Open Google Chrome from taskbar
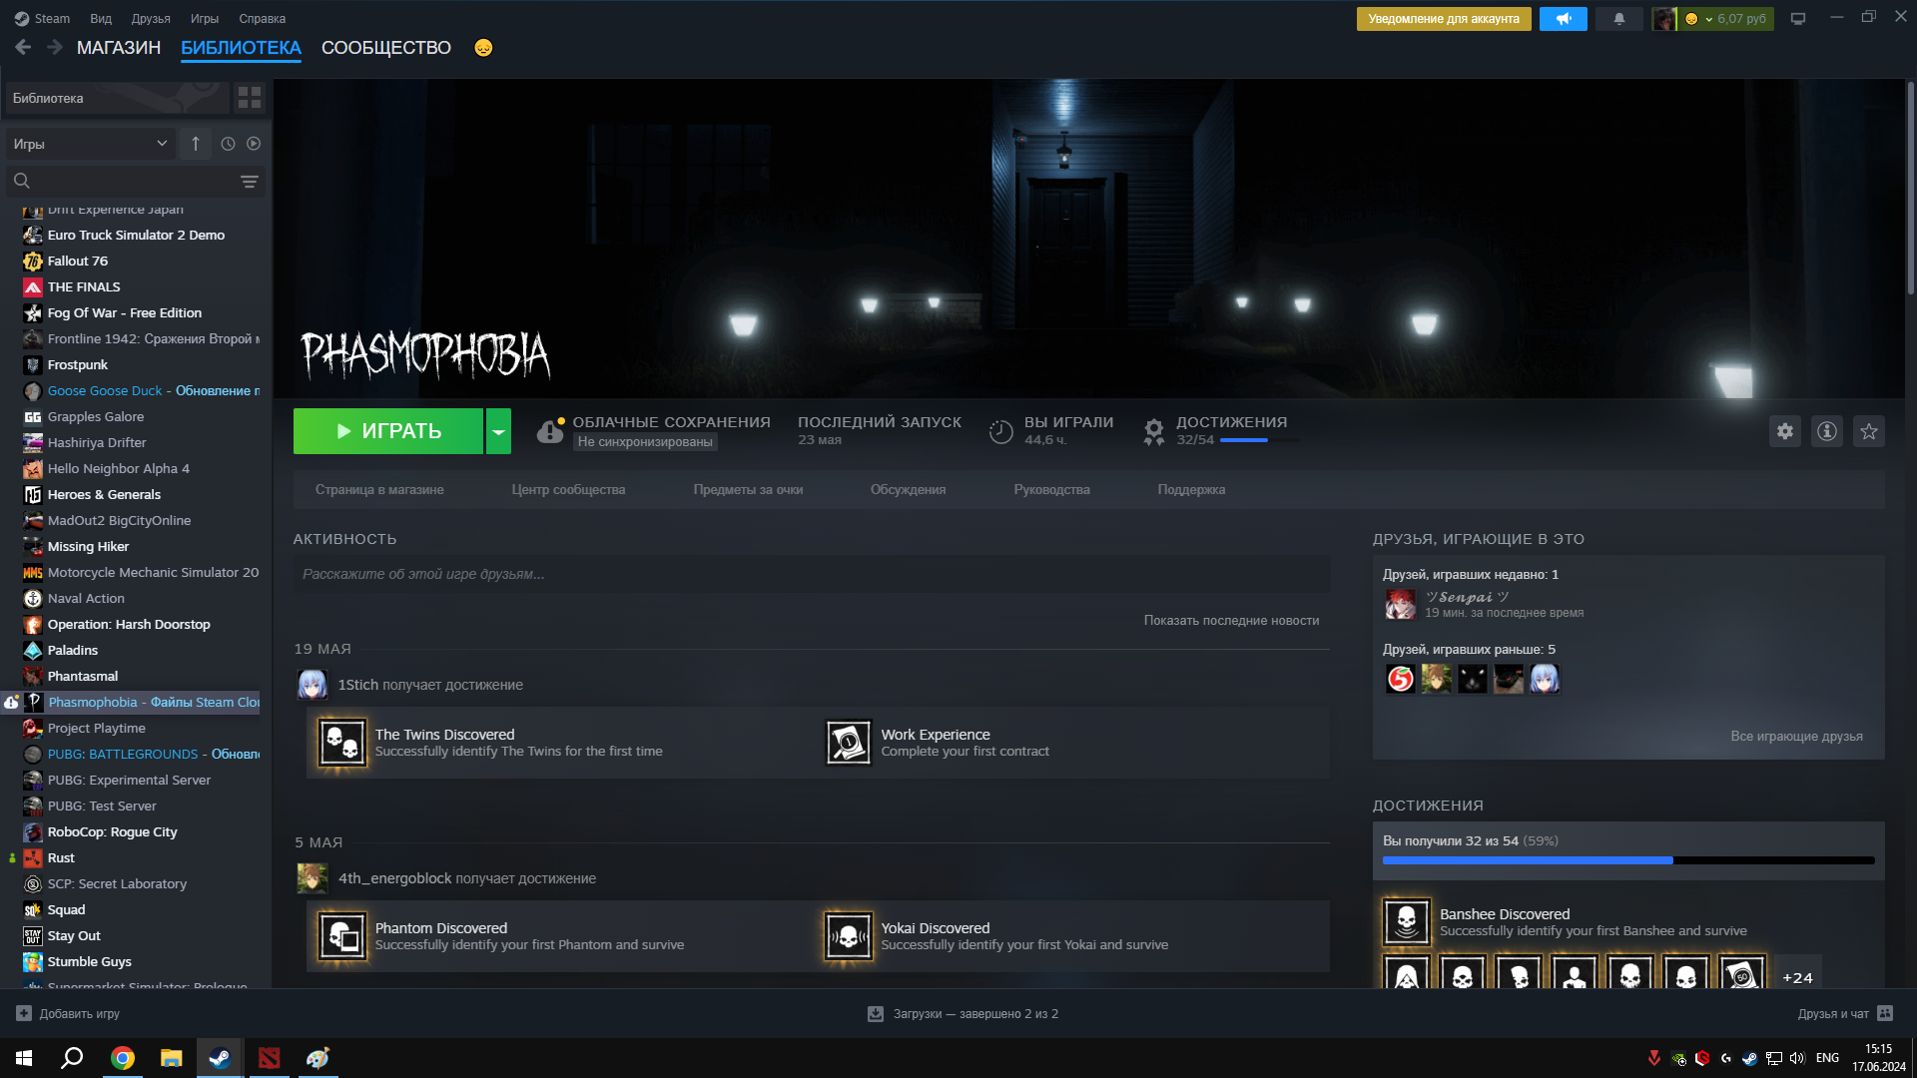The image size is (1917, 1078). click(x=123, y=1058)
